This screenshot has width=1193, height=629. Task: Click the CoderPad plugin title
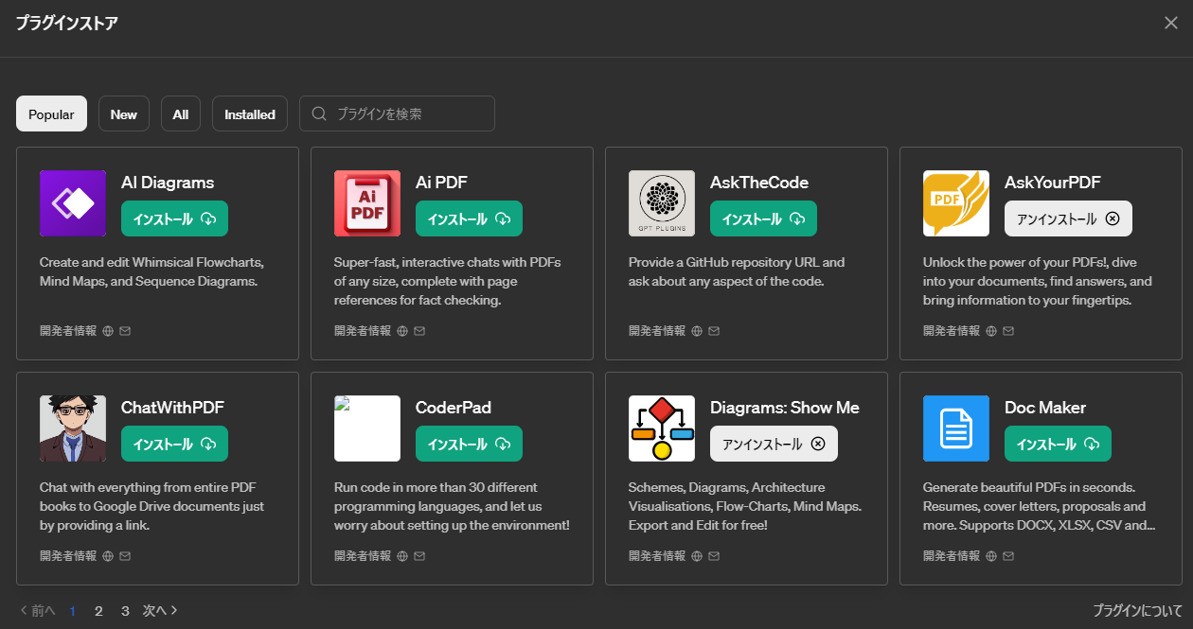tap(454, 408)
